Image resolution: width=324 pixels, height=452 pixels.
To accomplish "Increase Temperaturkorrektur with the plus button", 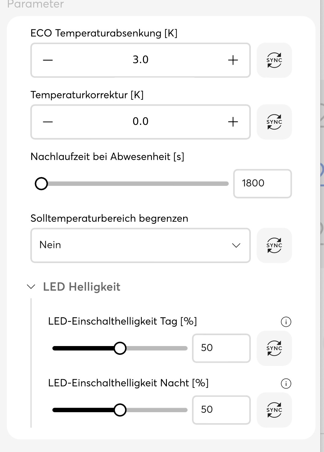I will pos(233,122).
